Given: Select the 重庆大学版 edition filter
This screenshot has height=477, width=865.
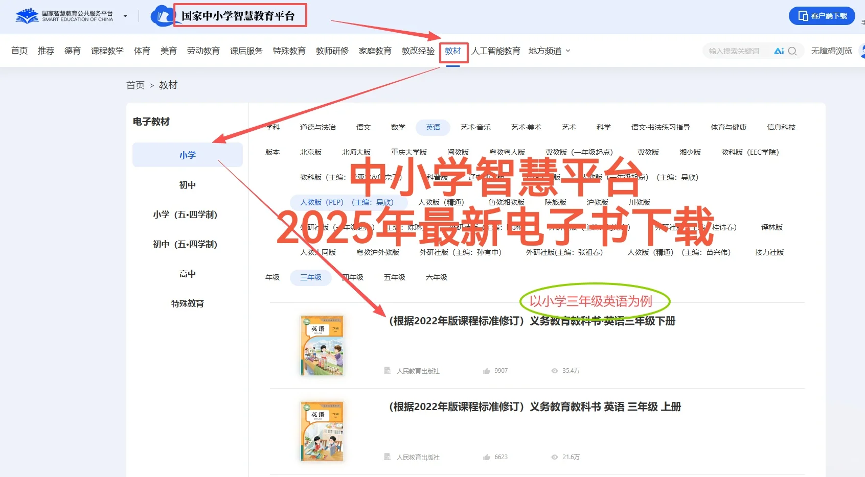Looking at the screenshot, I should click(409, 152).
